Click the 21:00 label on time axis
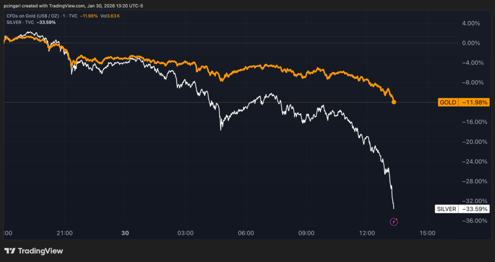This screenshot has height=262, width=495. (x=65, y=233)
